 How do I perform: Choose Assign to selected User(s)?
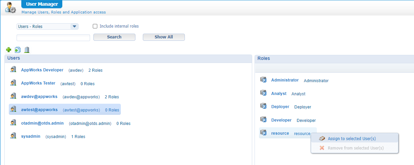click(355, 138)
